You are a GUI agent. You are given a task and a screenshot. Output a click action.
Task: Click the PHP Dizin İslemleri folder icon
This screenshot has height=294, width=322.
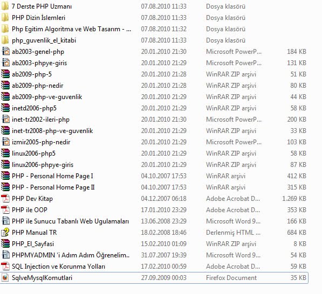[x=5, y=17]
